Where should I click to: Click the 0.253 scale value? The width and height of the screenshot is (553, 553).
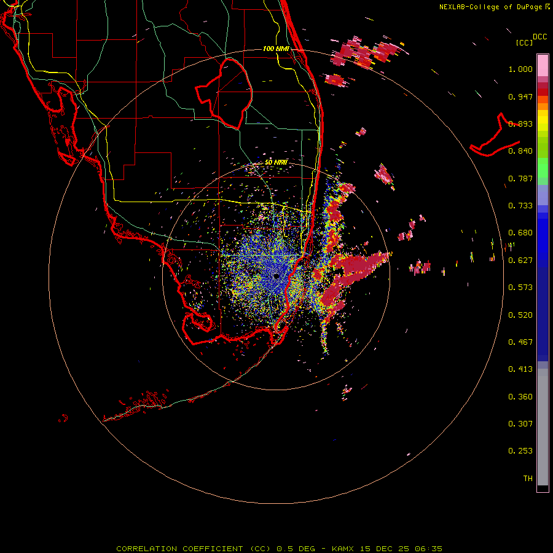(x=520, y=451)
